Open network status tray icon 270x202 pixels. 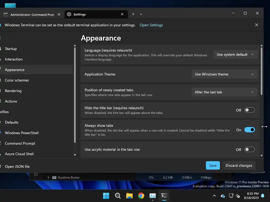click(x=231, y=196)
